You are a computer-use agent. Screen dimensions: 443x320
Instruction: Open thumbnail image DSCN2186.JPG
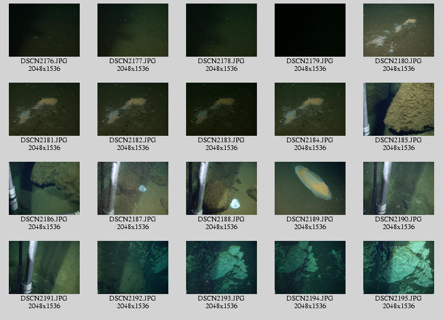[x=44, y=188]
